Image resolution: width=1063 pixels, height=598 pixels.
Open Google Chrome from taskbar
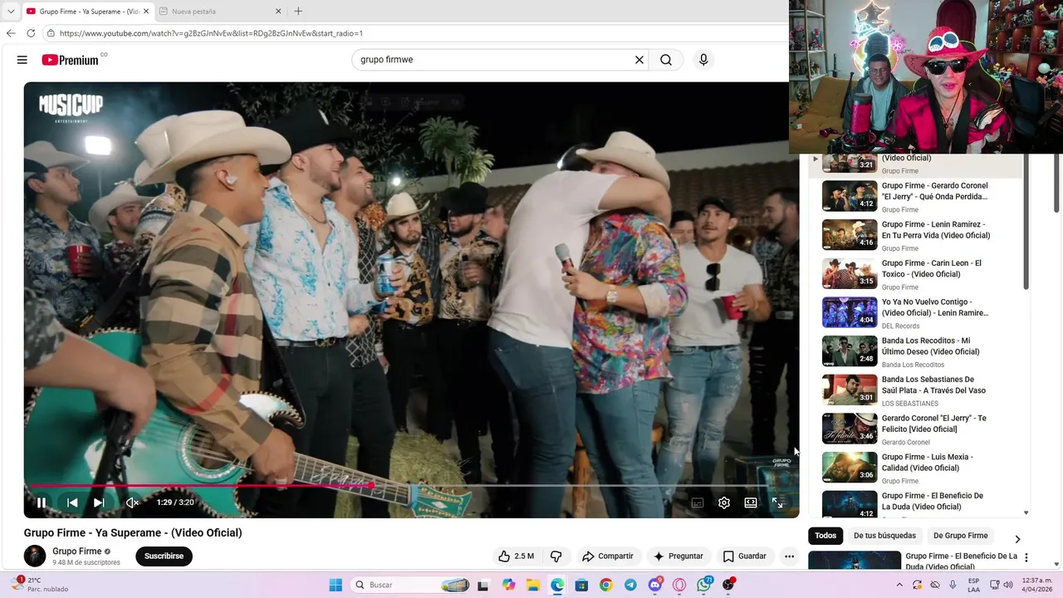(605, 585)
